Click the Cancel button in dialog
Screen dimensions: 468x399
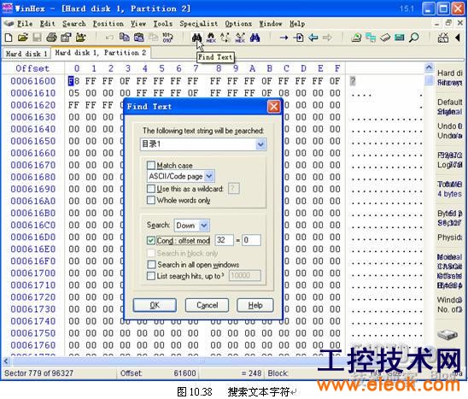tap(207, 305)
